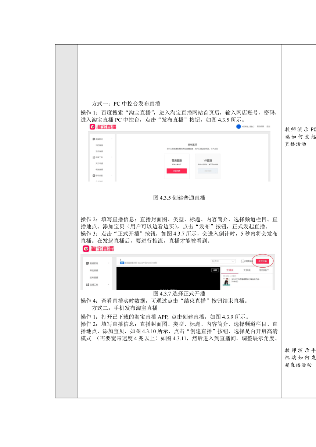The image size is (316, 447).
Task: Click the 直播工具 grid icon in figure 4.3.5
Action: tap(93, 158)
